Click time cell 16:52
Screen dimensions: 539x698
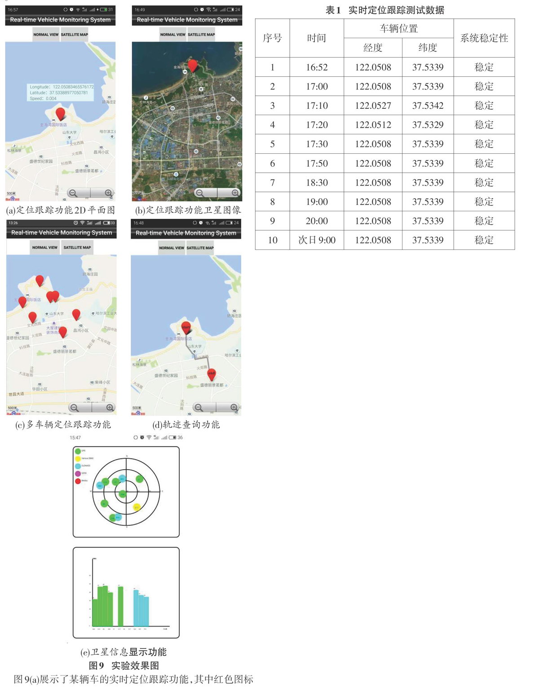(317, 67)
